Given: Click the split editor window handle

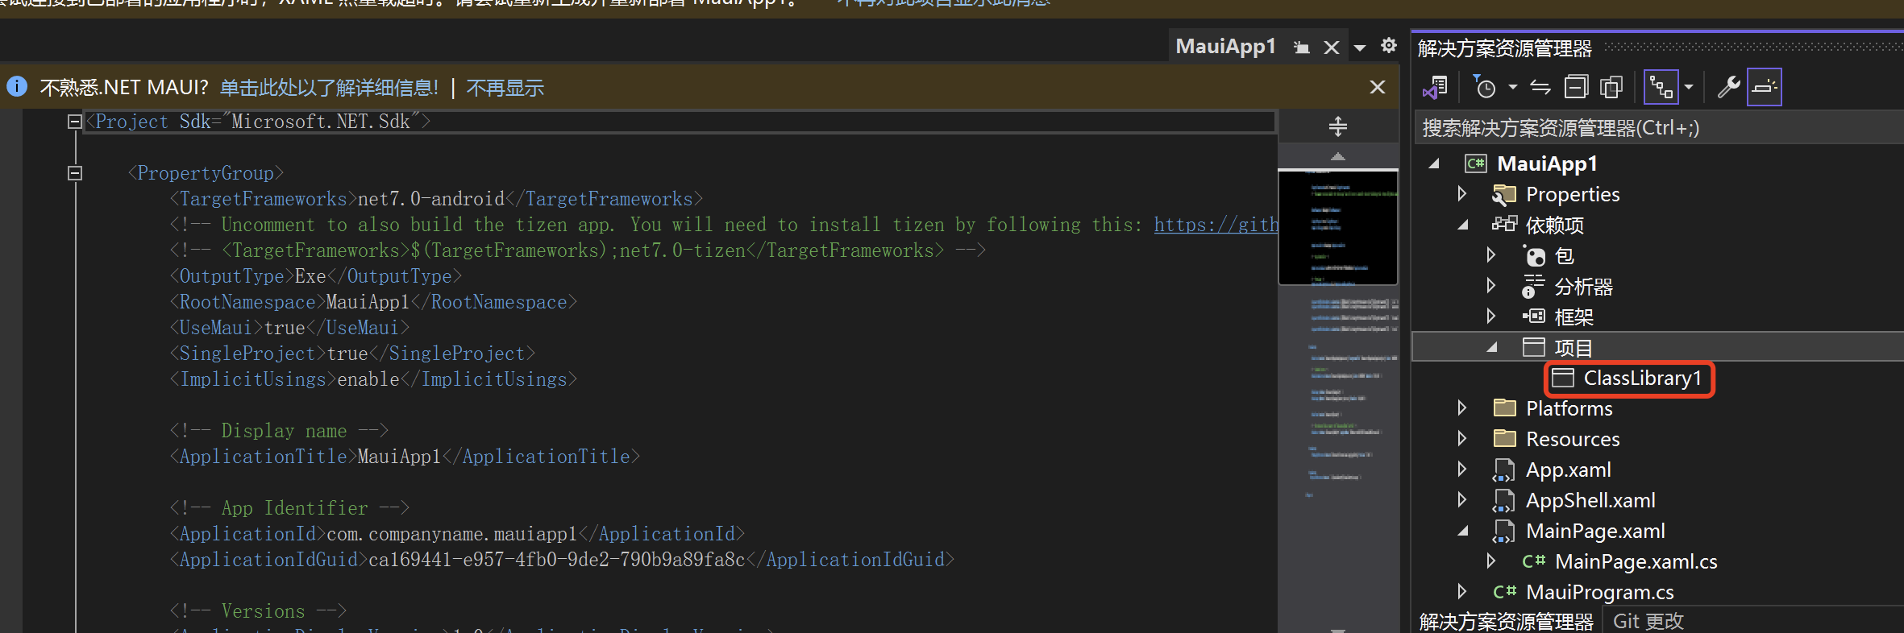Looking at the screenshot, I should 1338,126.
